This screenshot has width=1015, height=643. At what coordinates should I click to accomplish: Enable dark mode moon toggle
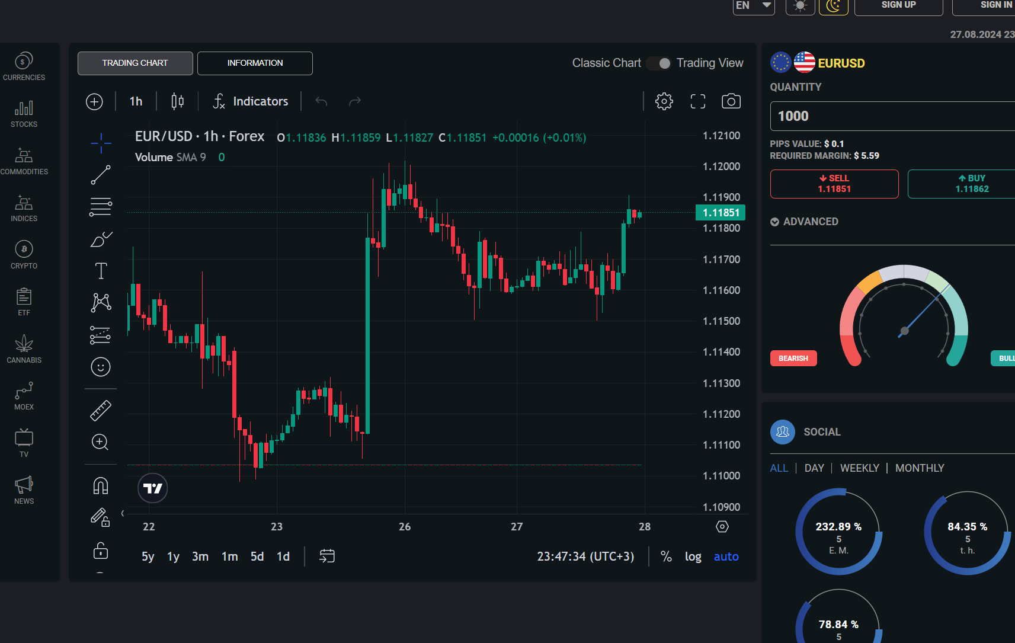point(833,6)
